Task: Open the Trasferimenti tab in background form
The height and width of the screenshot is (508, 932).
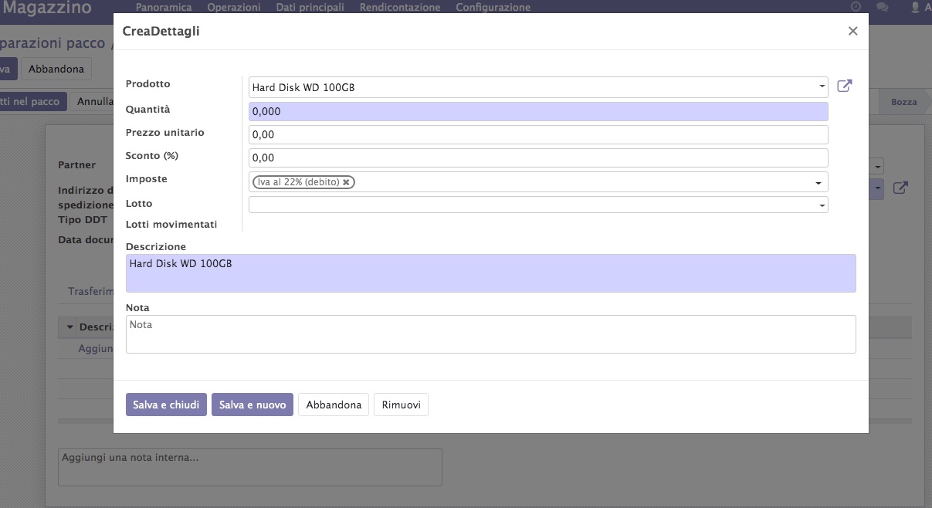Action: (x=90, y=292)
